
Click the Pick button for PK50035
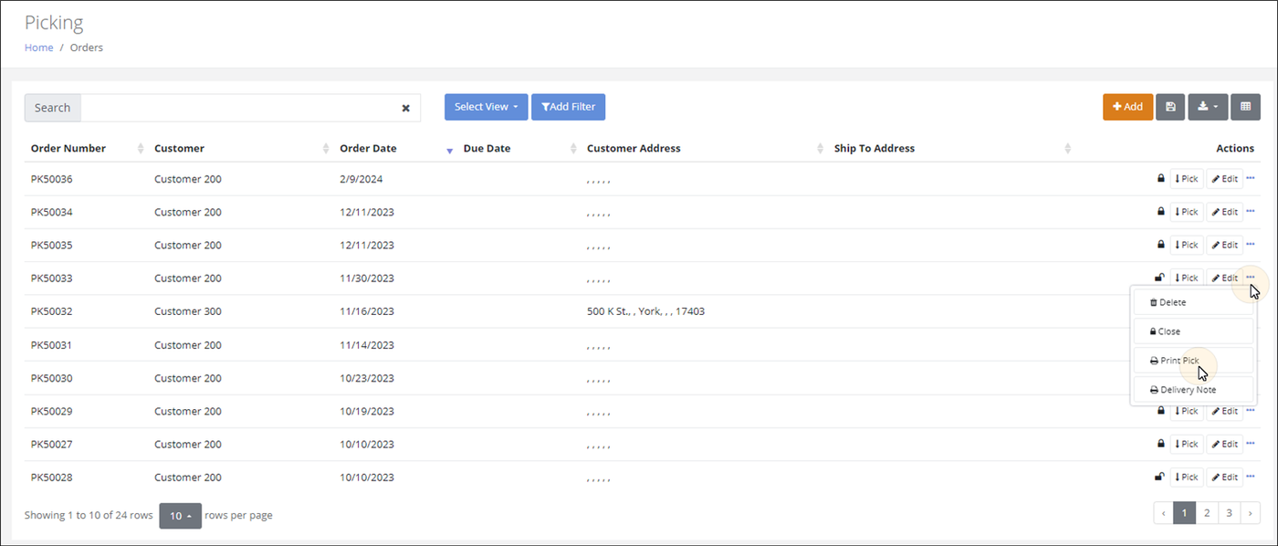1187,245
